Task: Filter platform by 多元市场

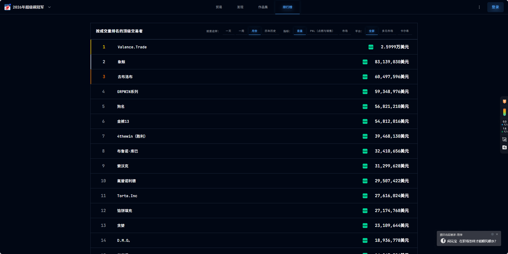Action: (x=387, y=31)
